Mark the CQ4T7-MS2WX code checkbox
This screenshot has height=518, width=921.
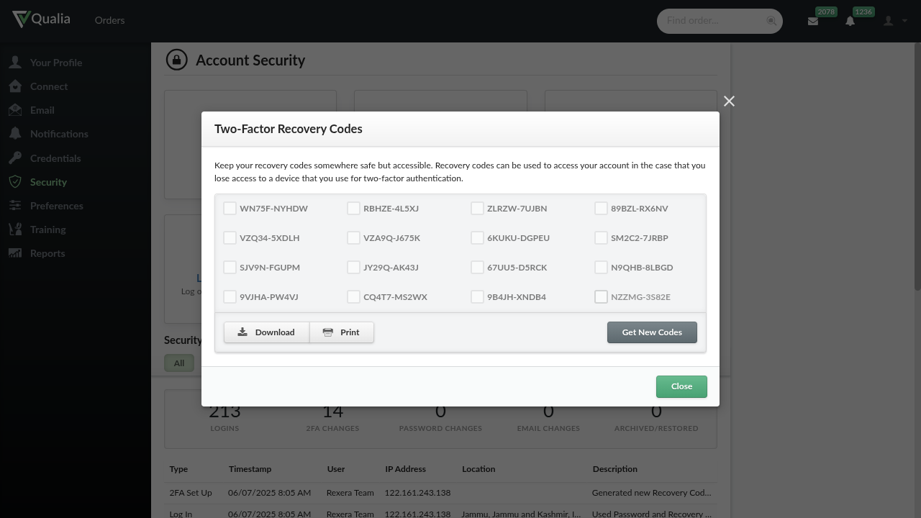(x=353, y=297)
